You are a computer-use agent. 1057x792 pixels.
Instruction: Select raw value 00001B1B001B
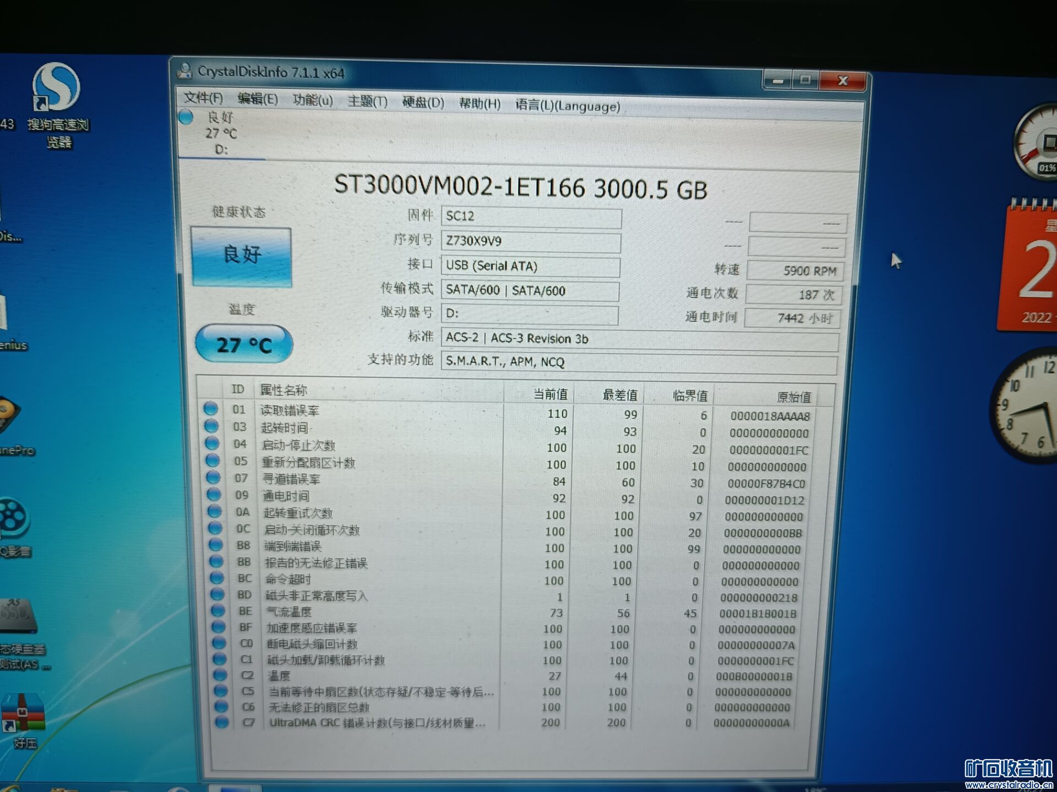point(758,614)
